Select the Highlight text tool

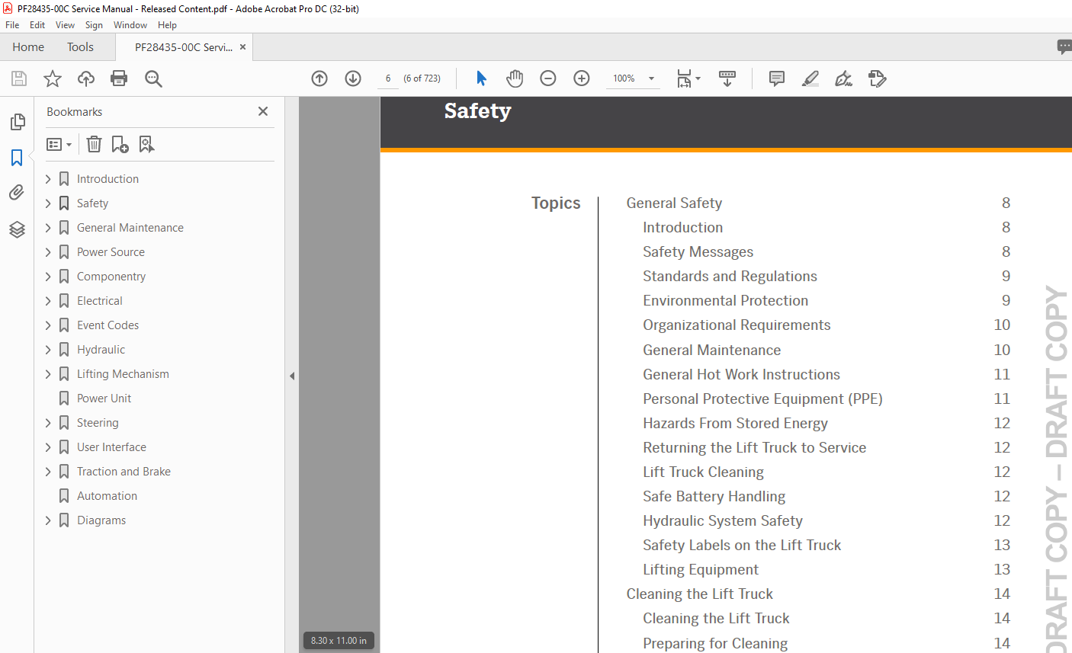810,78
